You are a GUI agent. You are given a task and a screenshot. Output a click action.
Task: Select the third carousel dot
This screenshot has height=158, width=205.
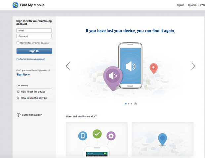(131, 104)
